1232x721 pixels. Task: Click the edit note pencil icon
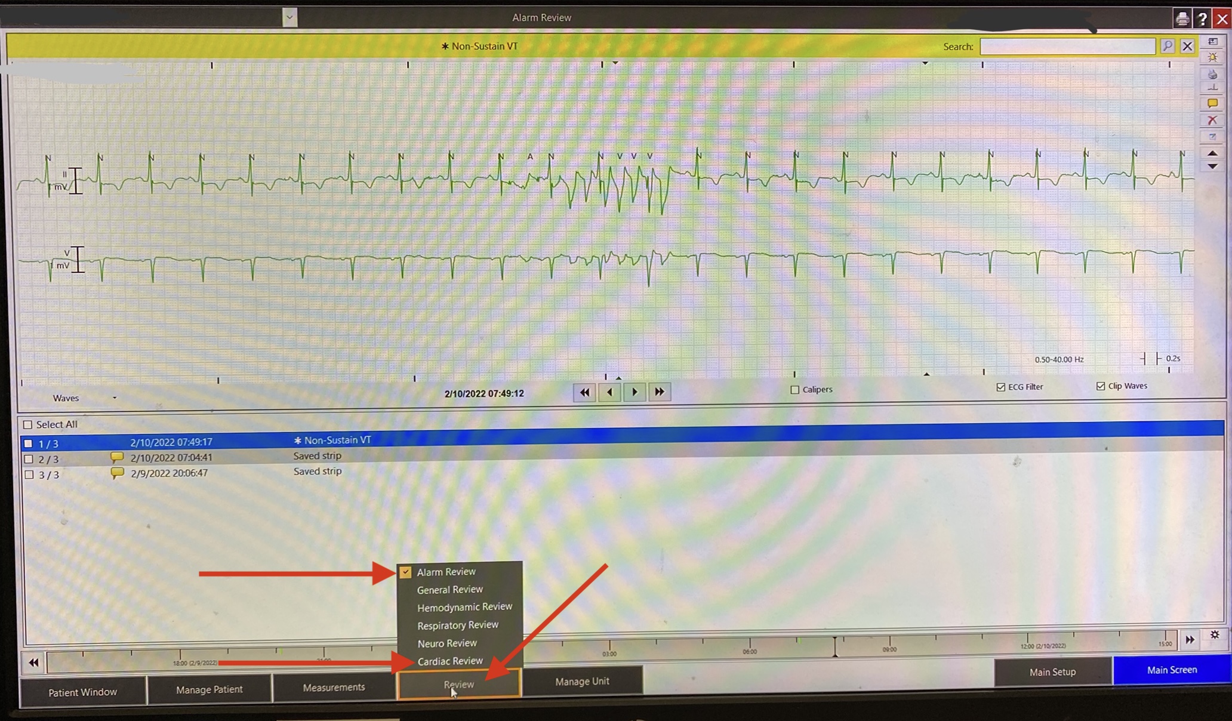1212,137
